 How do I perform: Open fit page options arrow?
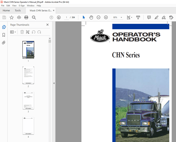[132, 17]
